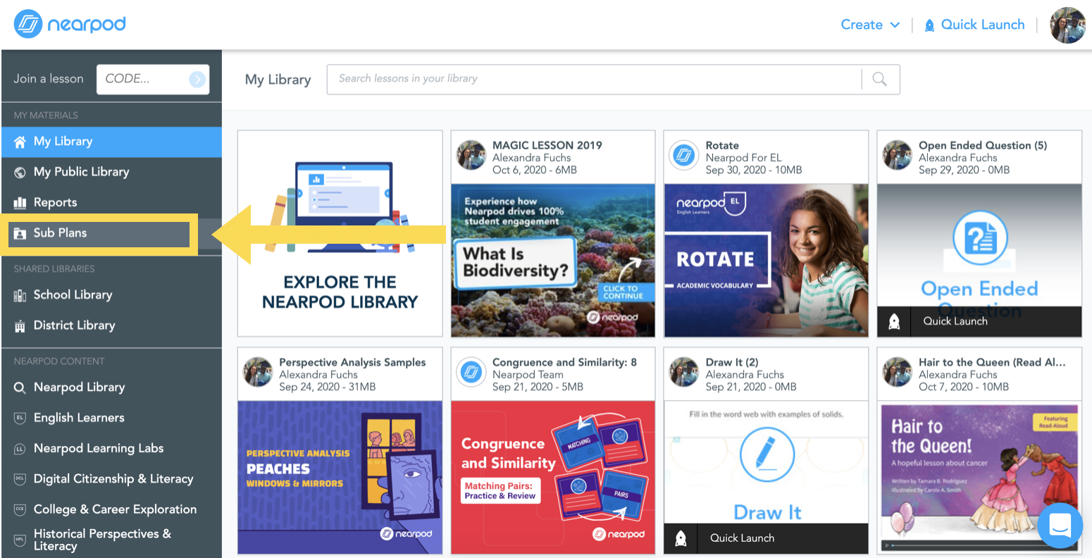Screen dimensions: 1092x558
Task: Open MAGIC LESSON 2019 thumbnail
Action: tap(553, 260)
